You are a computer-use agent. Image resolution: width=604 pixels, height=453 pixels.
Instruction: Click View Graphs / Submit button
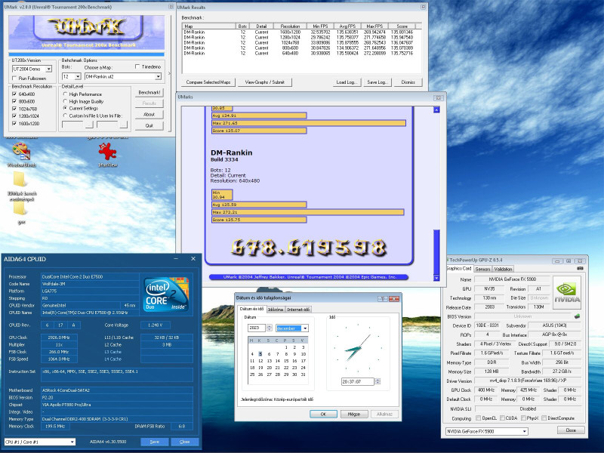(265, 82)
